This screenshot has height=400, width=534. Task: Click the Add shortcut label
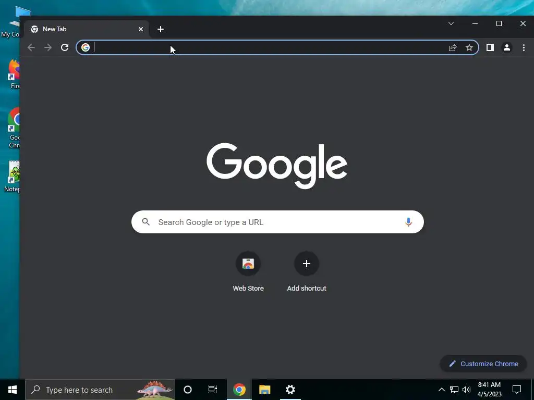(x=307, y=288)
